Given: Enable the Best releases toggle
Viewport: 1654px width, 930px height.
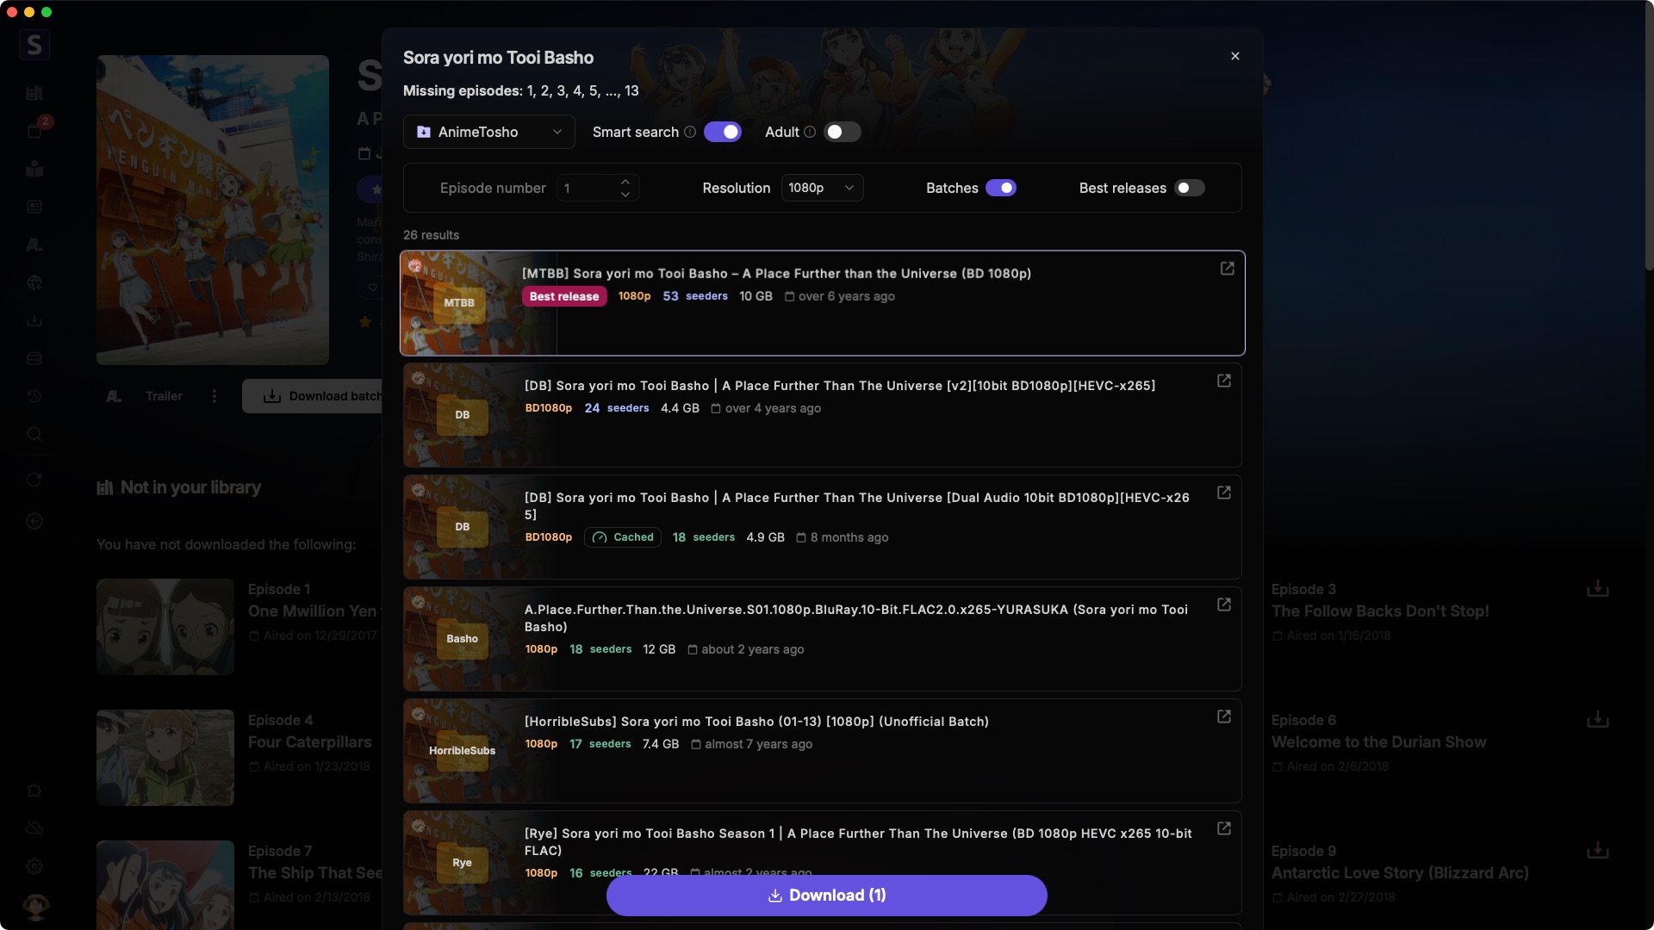Looking at the screenshot, I should click(x=1190, y=188).
